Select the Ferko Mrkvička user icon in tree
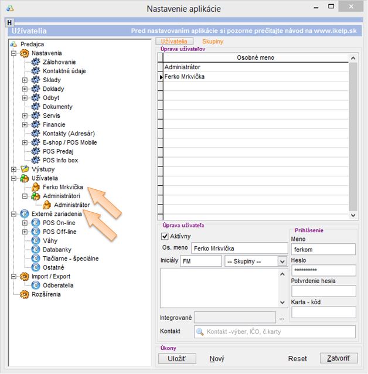The image size is (368, 374). [36, 188]
